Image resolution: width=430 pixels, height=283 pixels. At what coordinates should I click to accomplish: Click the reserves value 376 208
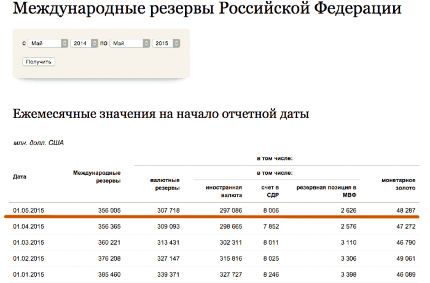(x=109, y=258)
